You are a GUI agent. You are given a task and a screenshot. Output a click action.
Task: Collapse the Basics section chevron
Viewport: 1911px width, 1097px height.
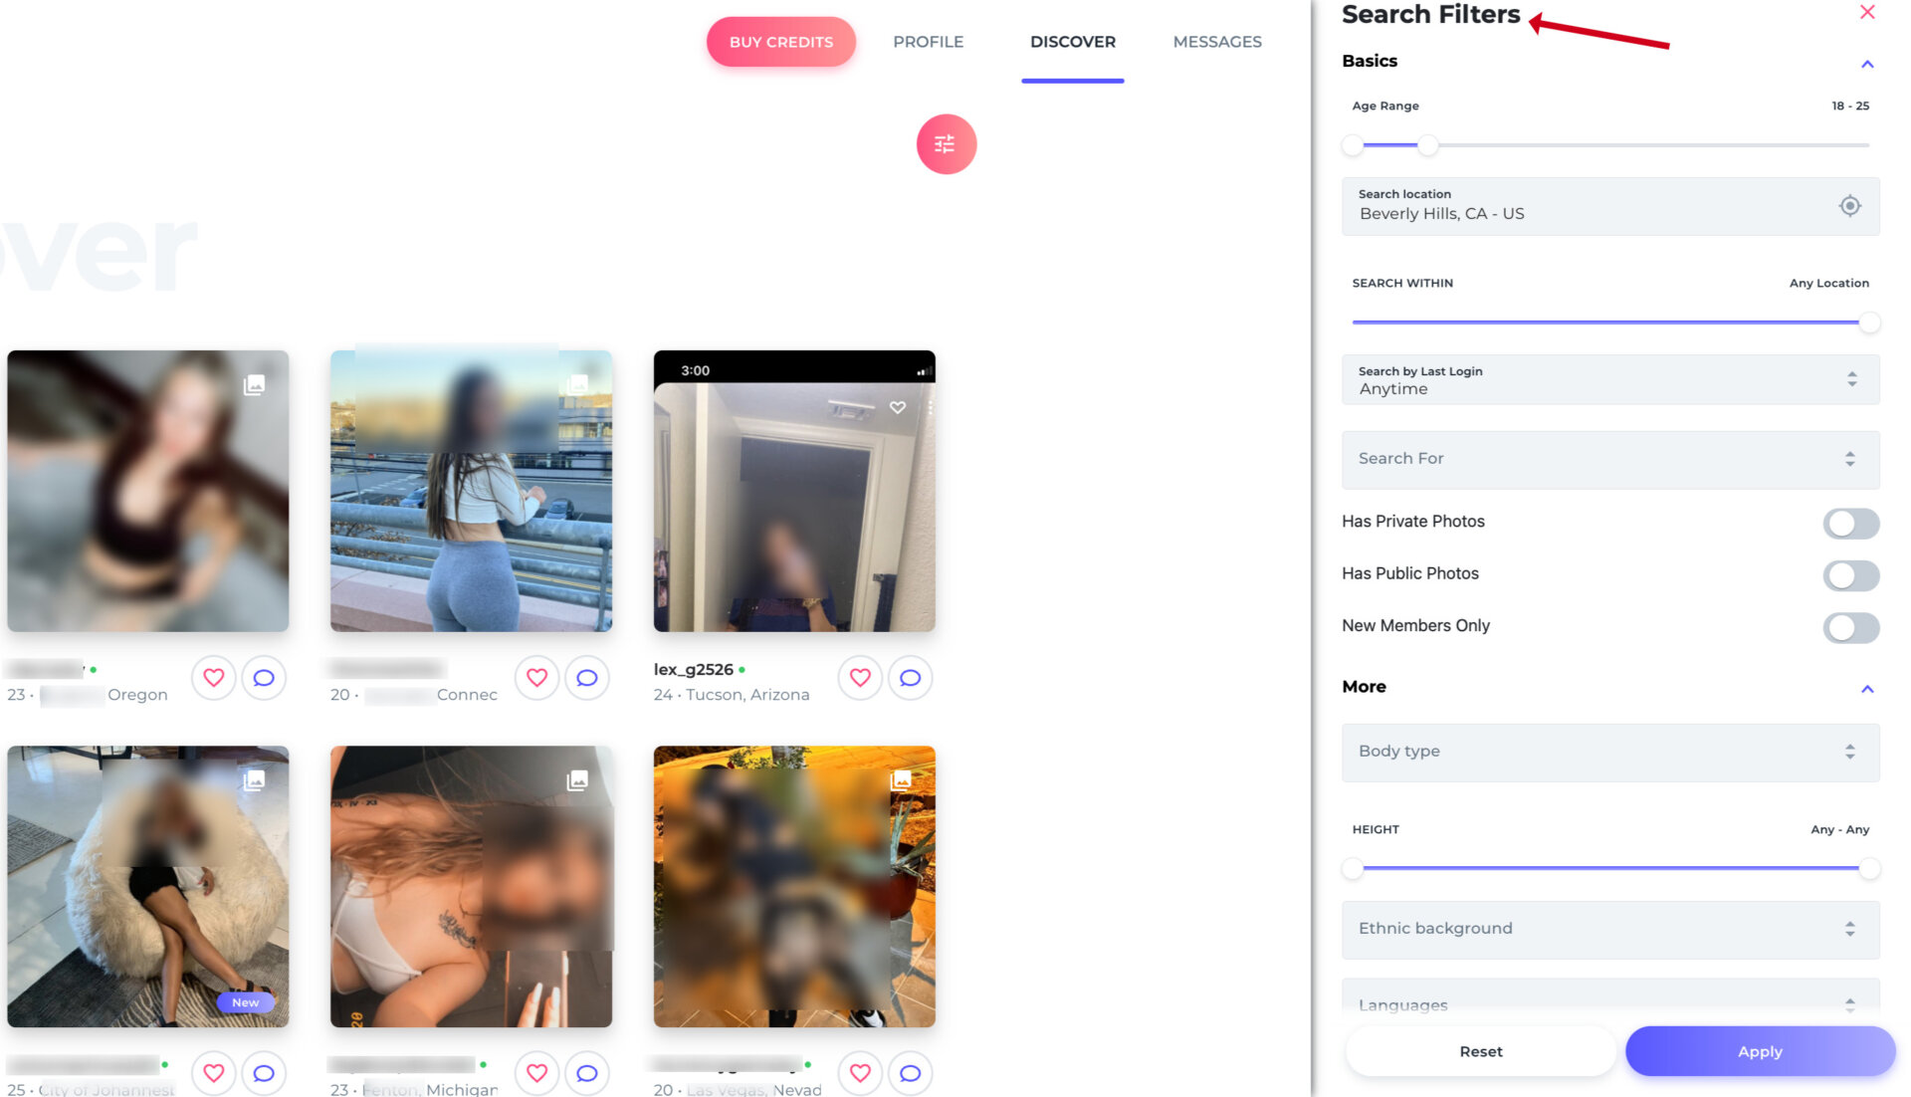point(1867,64)
